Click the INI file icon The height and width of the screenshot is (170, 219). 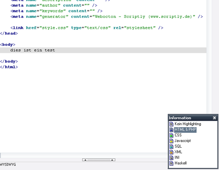[x=171, y=158]
